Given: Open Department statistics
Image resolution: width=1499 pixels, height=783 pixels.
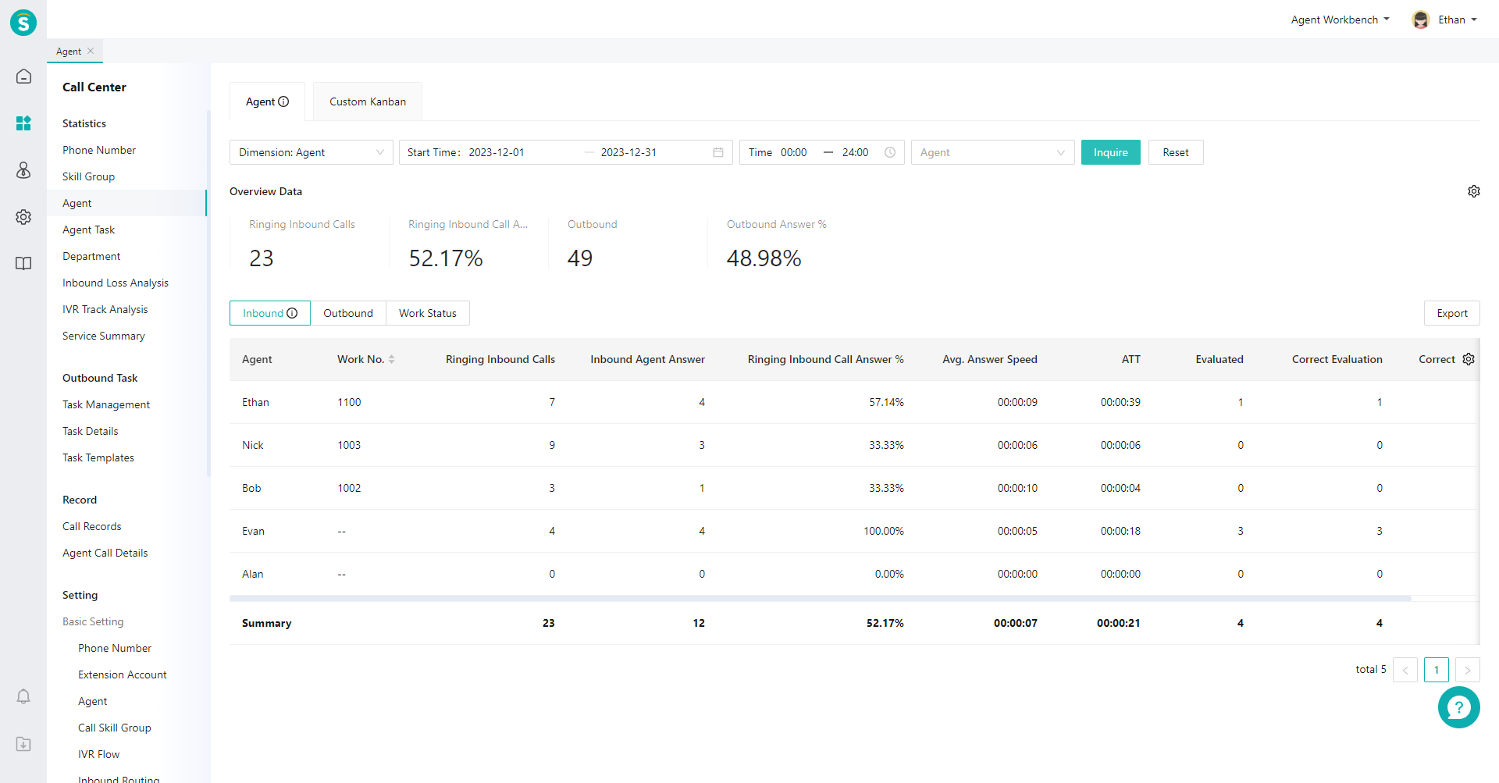Looking at the screenshot, I should [91, 256].
